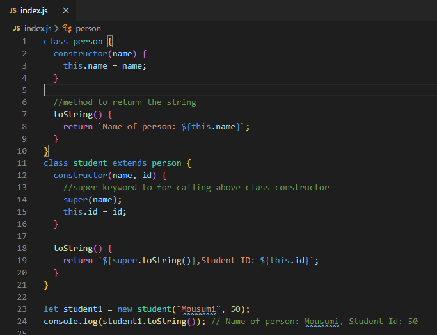The width and height of the screenshot is (437, 335).
Task: Click 'student' in class declaration line 11
Action: pyautogui.click(x=90, y=163)
